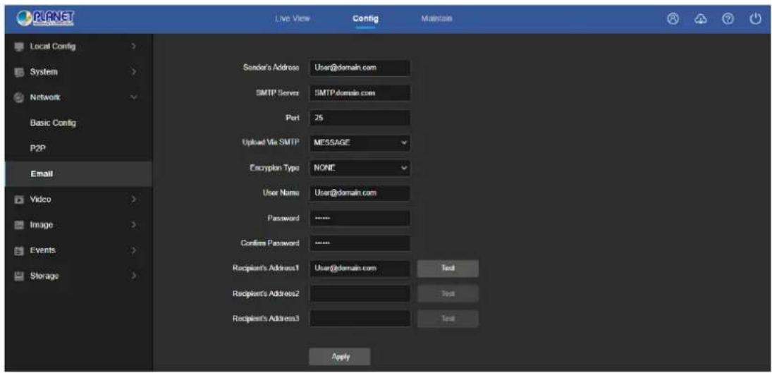The height and width of the screenshot is (373, 772).
Task: Click the Storage sidebar icon
Action: pyautogui.click(x=19, y=276)
